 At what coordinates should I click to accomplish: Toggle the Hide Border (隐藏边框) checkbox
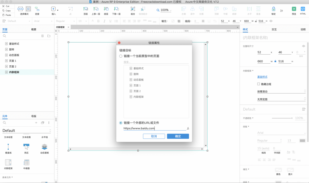click(x=258, y=84)
